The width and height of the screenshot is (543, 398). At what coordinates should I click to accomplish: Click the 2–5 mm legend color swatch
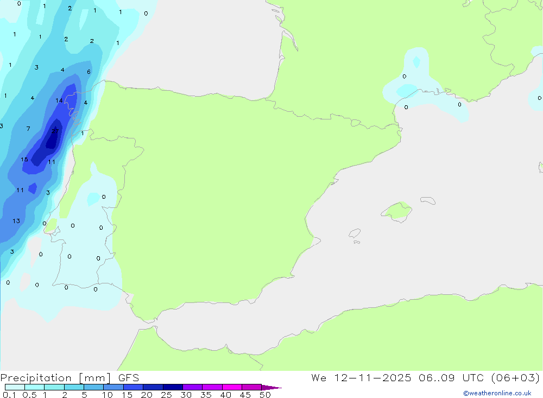[74, 387]
